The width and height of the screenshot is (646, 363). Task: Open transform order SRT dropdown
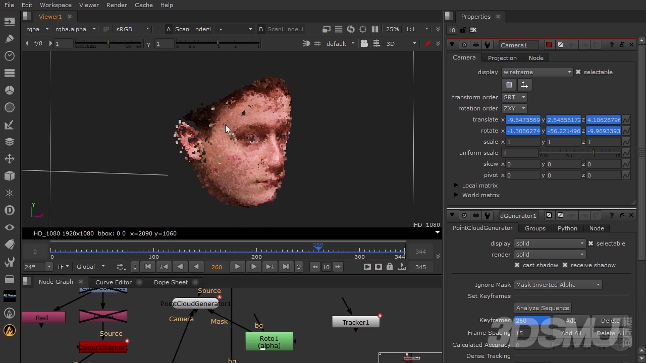coord(514,97)
